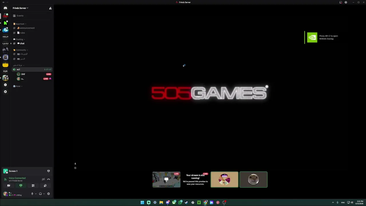
Task: Open Xbox app on taskbar
Action: click(x=174, y=203)
